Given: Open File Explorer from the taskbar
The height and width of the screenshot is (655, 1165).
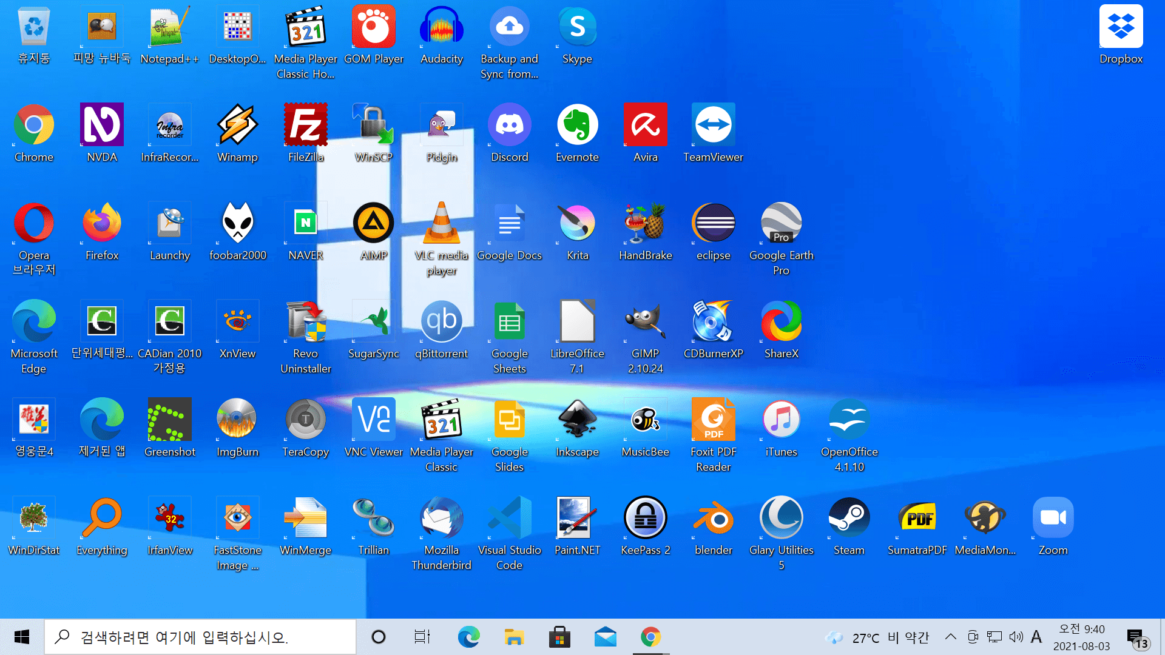Looking at the screenshot, I should (x=514, y=637).
